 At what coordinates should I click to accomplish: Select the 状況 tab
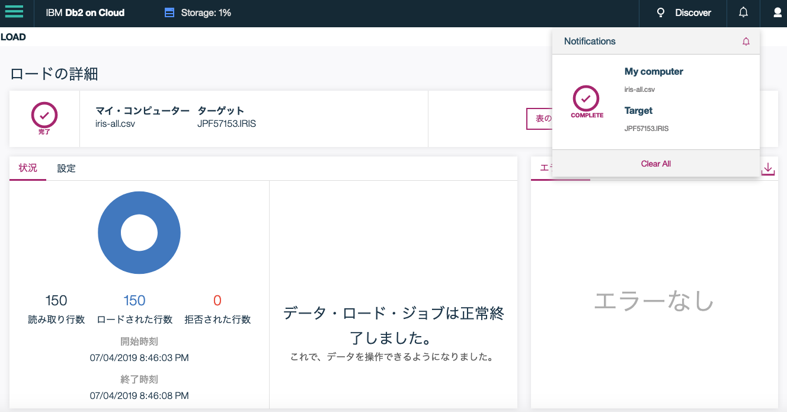click(x=27, y=168)
